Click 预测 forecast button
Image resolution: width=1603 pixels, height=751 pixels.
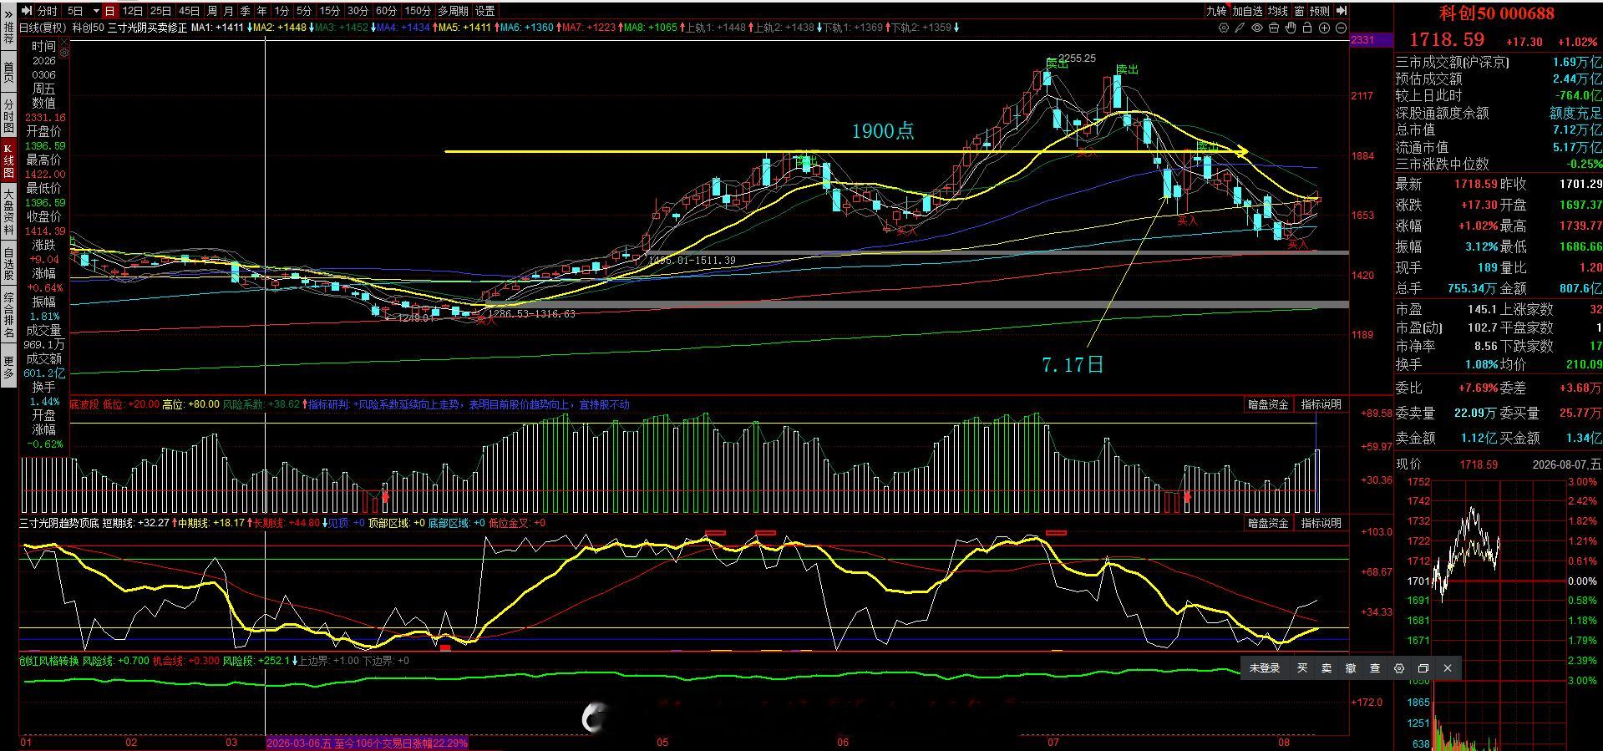[x=1320, y=11]
